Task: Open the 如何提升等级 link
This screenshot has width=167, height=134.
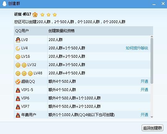Action: 137,48
